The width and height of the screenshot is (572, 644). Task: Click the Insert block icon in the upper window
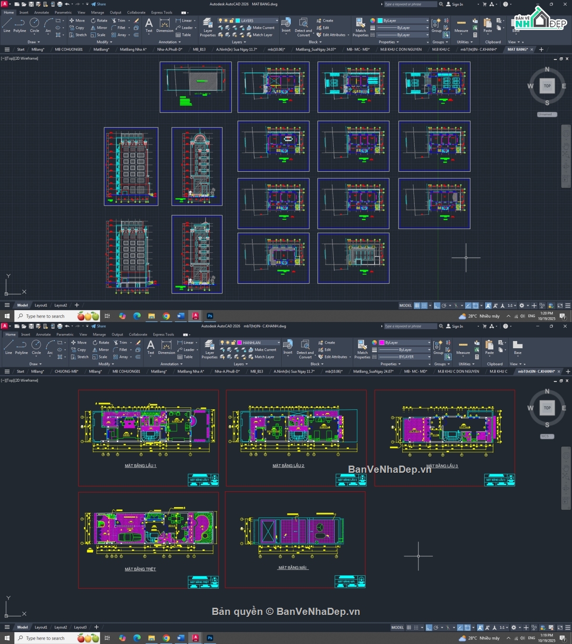(286, 25)
